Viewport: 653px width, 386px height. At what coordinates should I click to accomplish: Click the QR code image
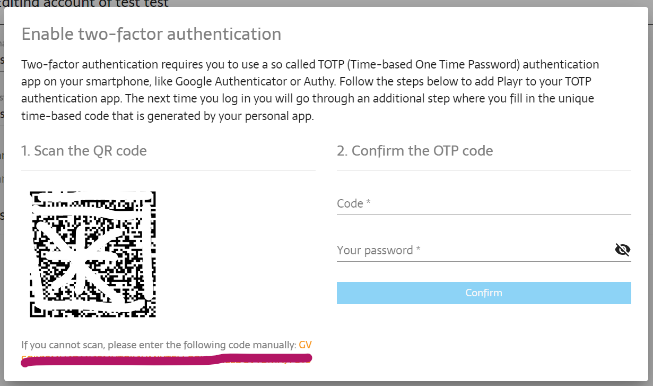click(93, 254)
